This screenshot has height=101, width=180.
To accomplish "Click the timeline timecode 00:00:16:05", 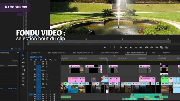I will point(36,57).
